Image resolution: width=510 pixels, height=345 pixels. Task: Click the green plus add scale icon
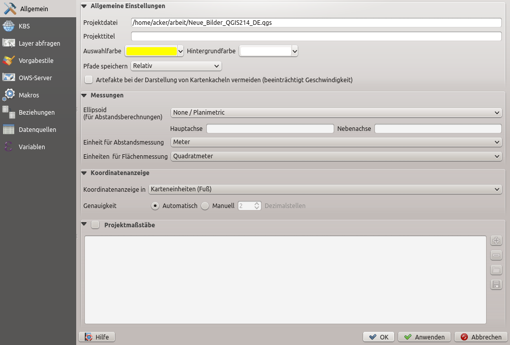click(x=496, y=240)
